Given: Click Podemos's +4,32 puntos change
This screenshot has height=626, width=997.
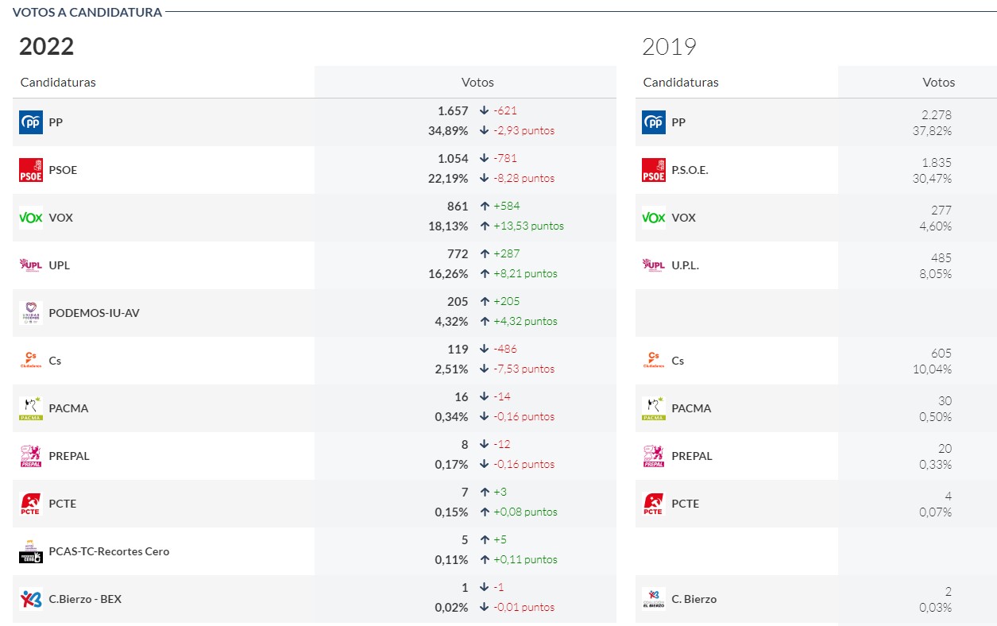Looking at the screenshot, I should coord(525,321).
